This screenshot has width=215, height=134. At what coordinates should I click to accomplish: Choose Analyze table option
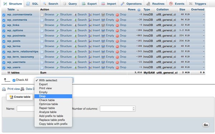point(53,112)
